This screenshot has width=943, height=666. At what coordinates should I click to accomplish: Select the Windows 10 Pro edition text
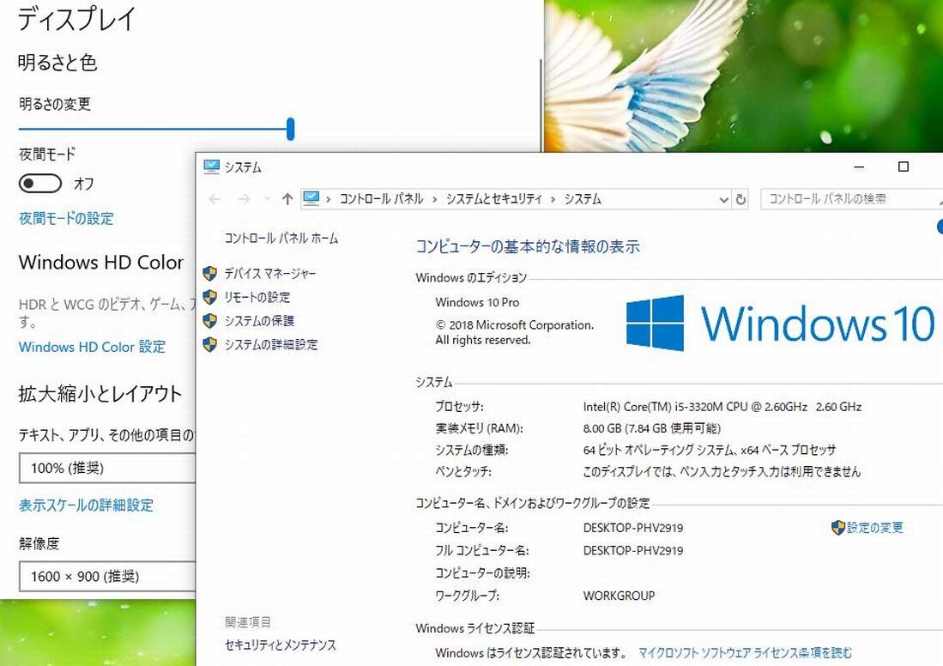tap(478, 303)
